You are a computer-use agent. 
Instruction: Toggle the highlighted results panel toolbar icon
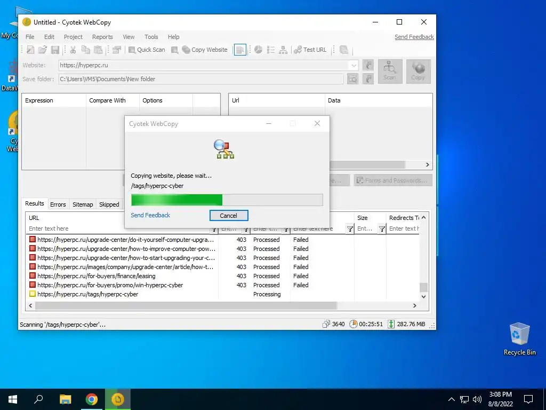pos(240,50)
